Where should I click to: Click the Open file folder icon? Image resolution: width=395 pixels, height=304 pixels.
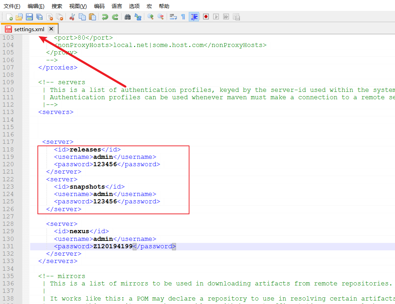pos(19,17)
